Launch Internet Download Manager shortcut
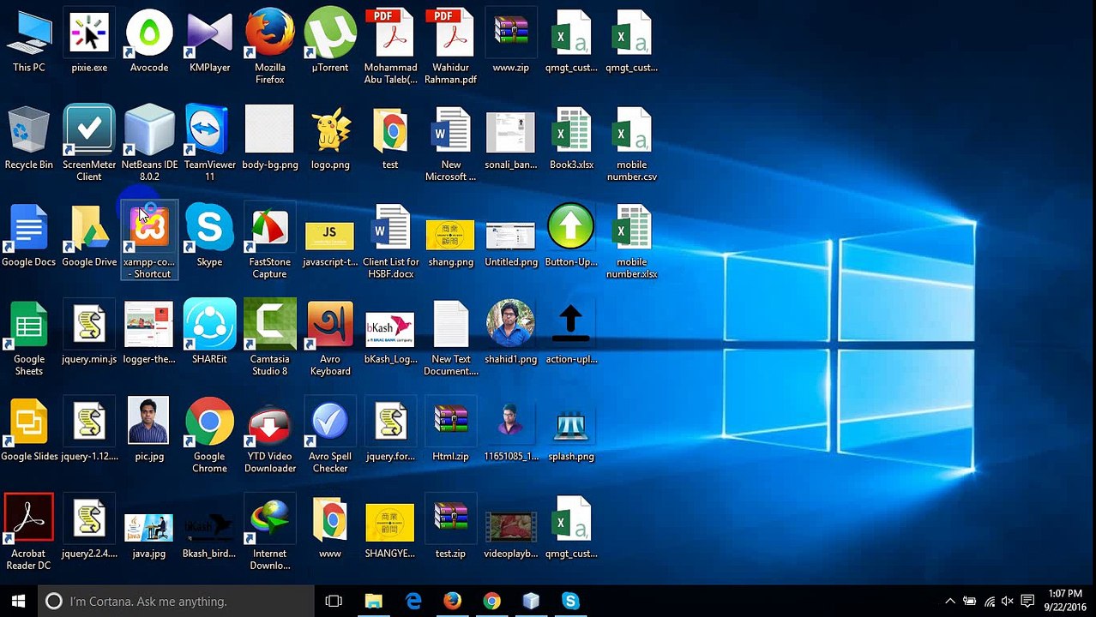This screenshot has height=617, width=1096. 269,532
